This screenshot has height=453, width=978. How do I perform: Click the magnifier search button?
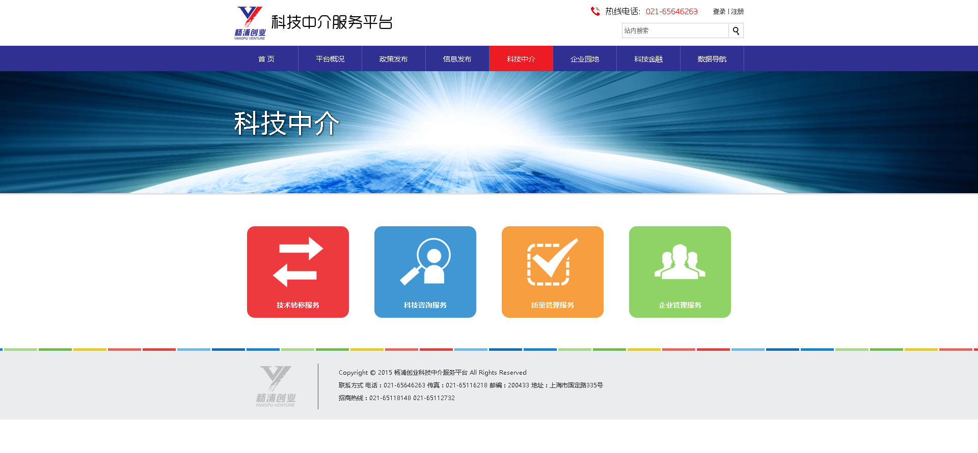pos(736,31)
